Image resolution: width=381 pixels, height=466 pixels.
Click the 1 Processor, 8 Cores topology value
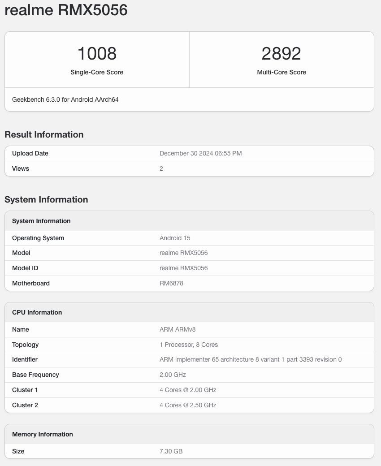coord(189,345)
